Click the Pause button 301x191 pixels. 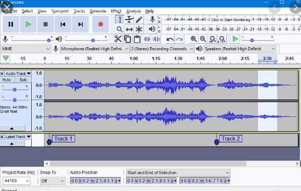pyautogui.click(x=11, y=24)
